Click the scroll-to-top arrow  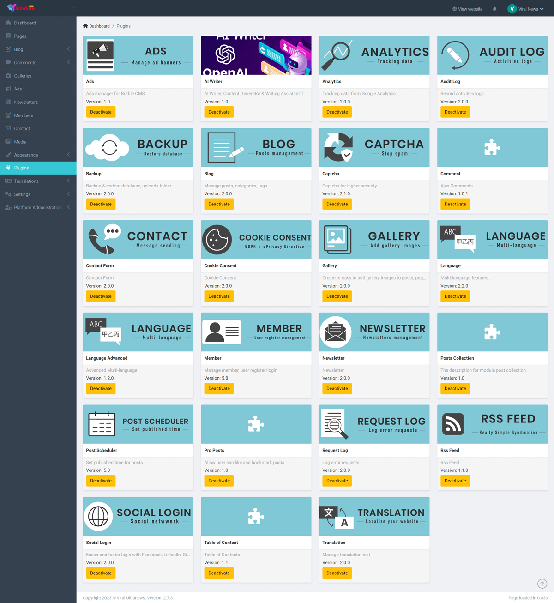[542, 584]
